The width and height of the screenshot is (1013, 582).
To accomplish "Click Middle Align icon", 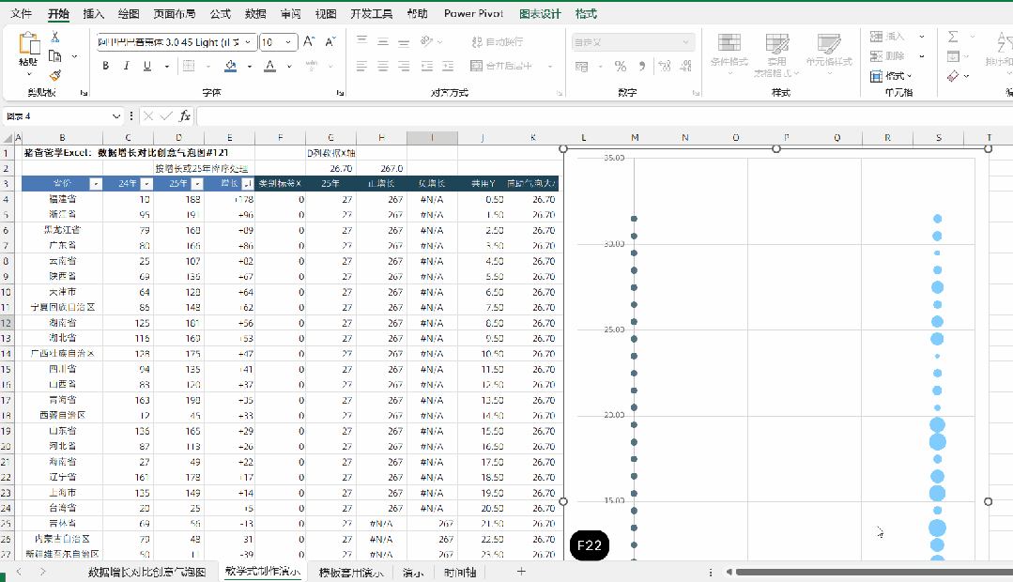I will 383,41.
